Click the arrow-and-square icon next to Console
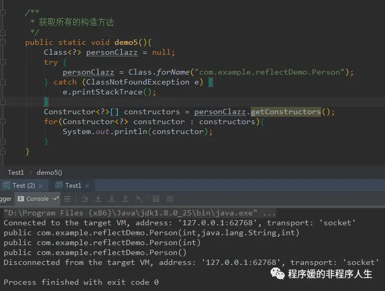 click(56, 199)
